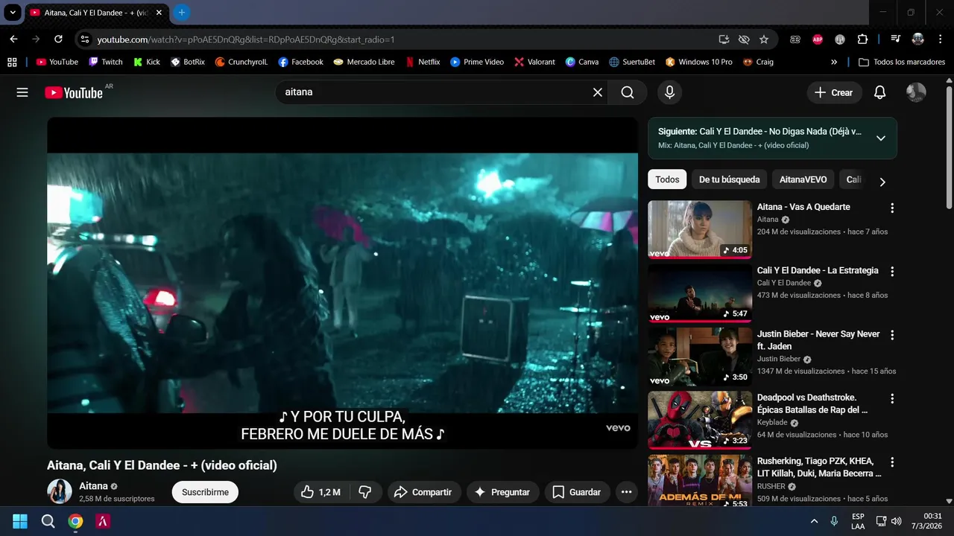This screenshot has height=536, width=954.
Task: Open the Canva bookmark
Action: point(581,62)
